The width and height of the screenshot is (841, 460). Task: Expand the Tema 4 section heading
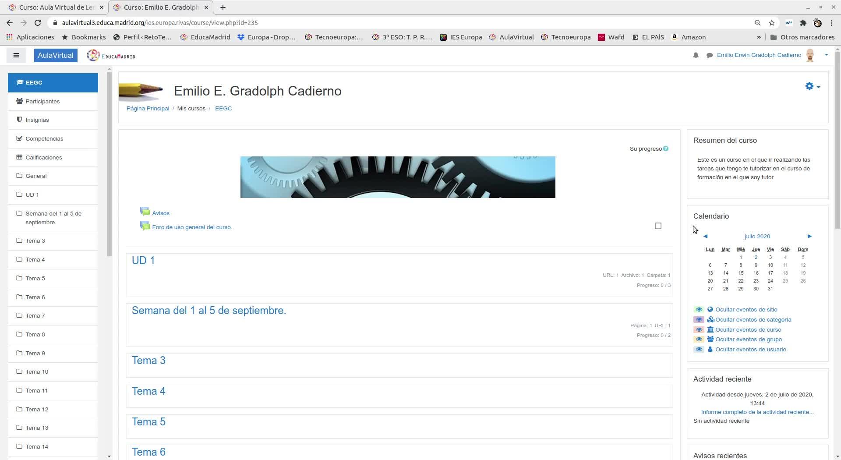click(148, 391)
